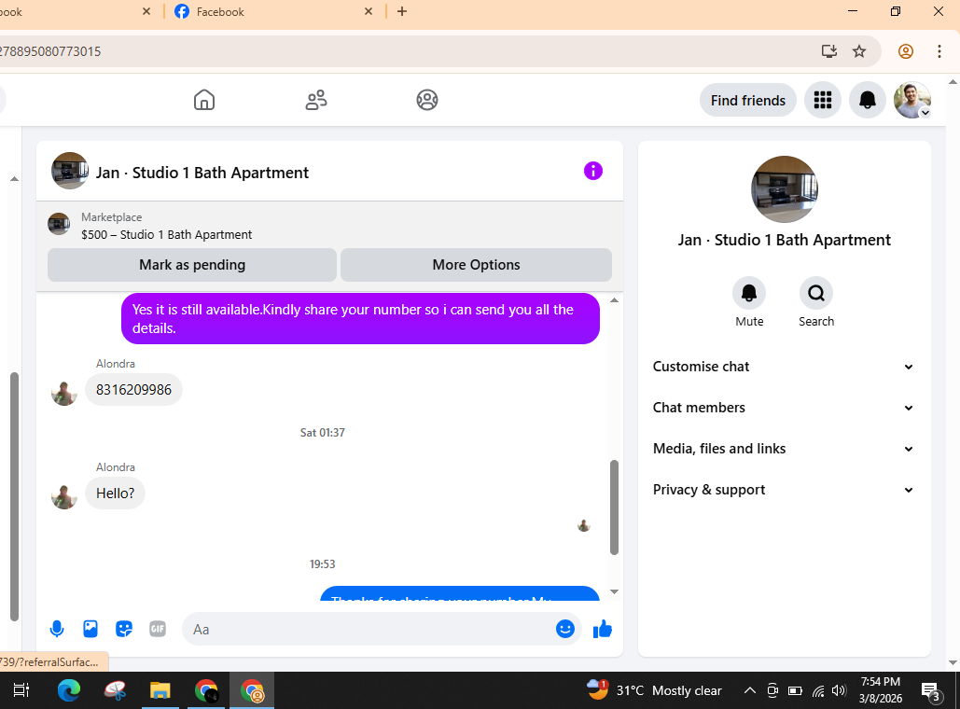Click chat scrollbar down arrow
Viewport: 960px width, 709px height.
(614, 591)
